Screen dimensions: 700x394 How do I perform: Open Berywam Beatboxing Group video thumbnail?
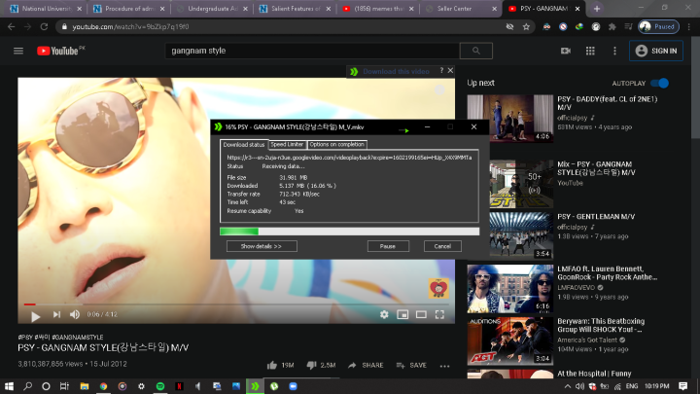(510, 340)
